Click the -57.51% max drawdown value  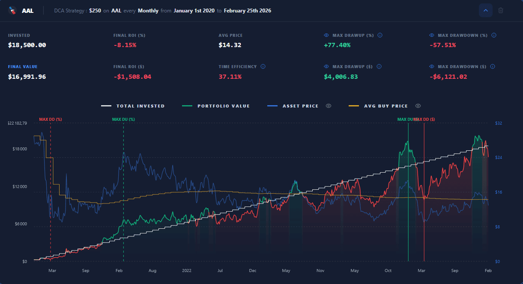[442, 45]
